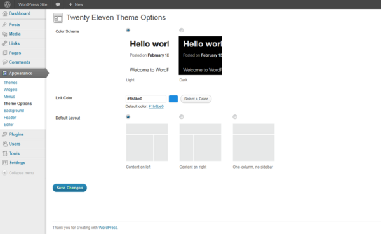Open the Settings menu
This screenshot has width=381, height=234.
[17, 163]
